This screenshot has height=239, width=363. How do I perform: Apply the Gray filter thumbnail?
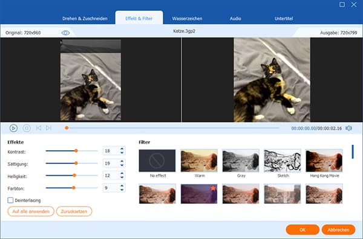241,161
